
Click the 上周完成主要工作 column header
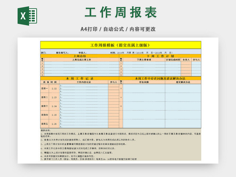[x=81, y=60]
